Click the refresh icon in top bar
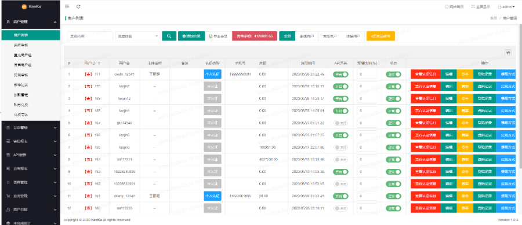This screenshot has height=225, width=522. click(x=78, y=6)
